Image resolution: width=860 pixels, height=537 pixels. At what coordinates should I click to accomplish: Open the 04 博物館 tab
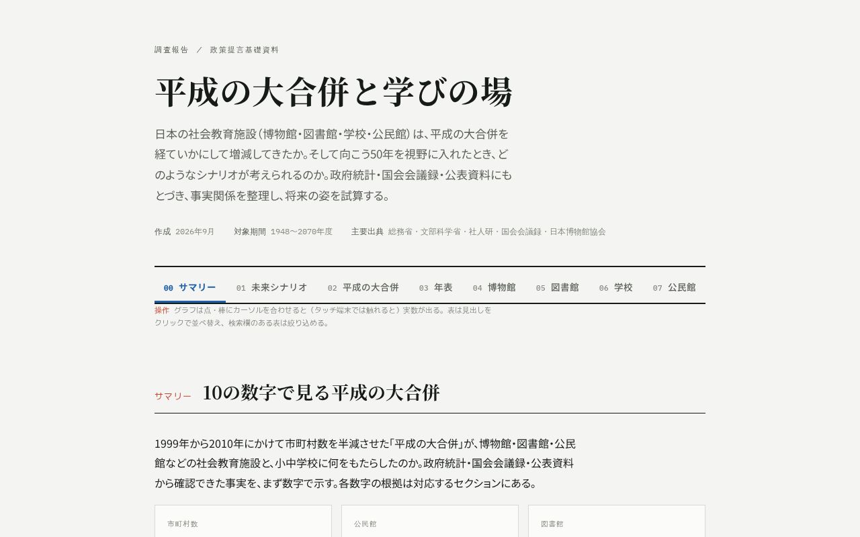click(x=494, y=287)
